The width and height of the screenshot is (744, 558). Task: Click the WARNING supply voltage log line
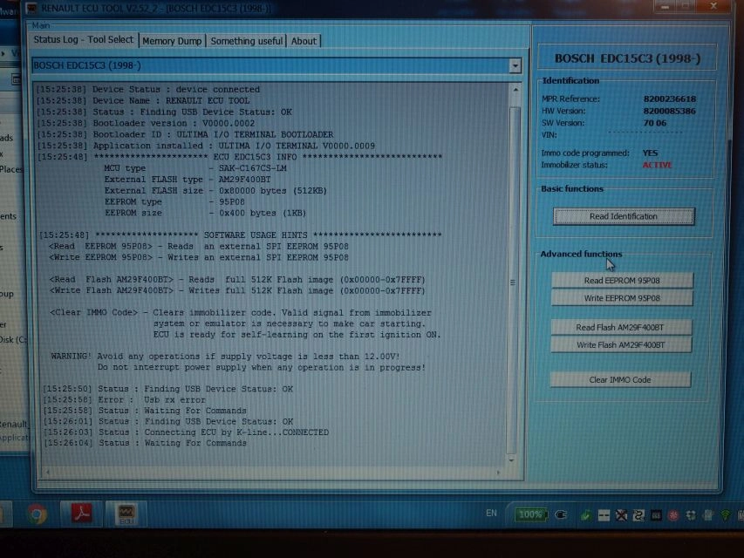coord(225,357)
